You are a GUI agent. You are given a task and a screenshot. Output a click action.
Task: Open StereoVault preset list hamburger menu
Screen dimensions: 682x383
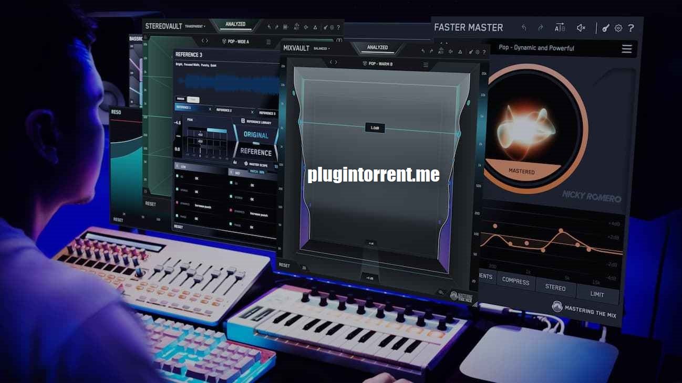(x=268, y=42)
